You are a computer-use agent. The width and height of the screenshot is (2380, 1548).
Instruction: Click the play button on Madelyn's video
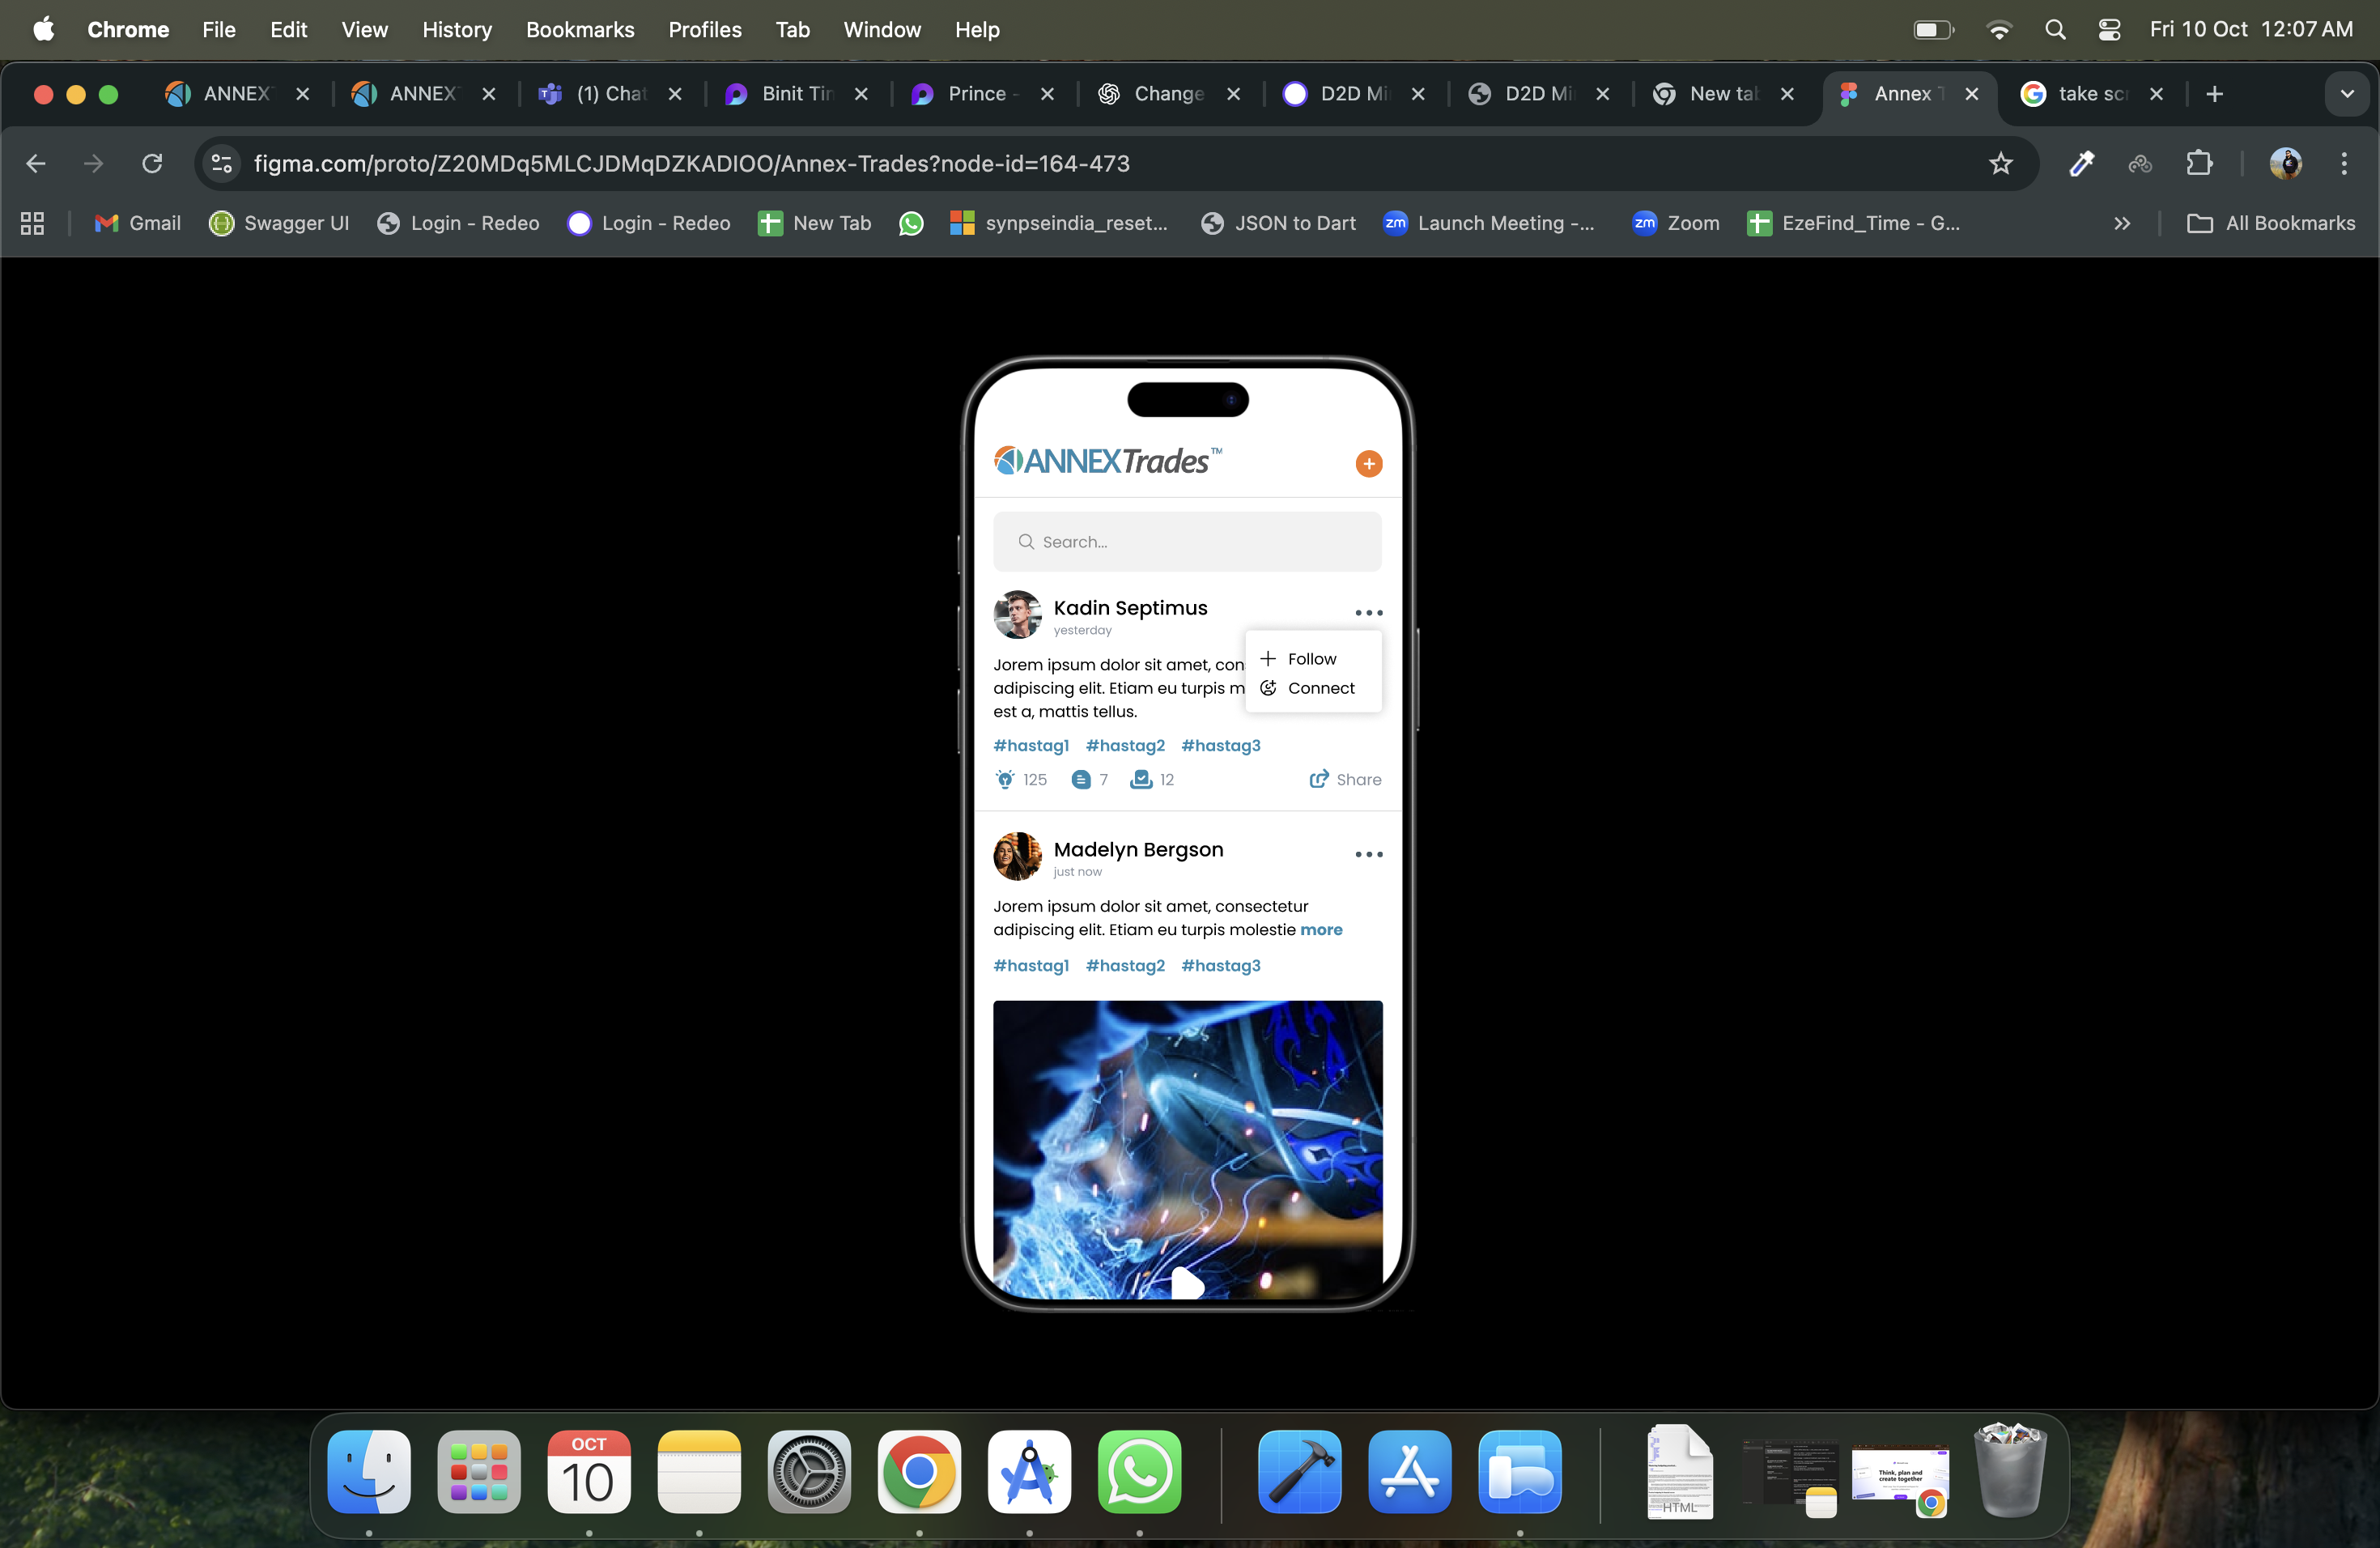click(1187, 1285)
